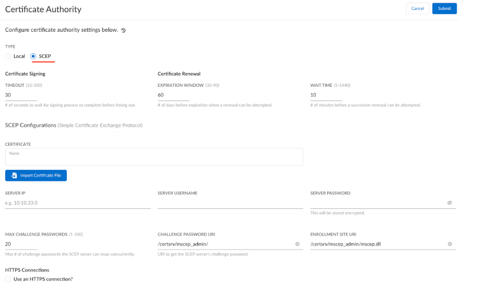This screenshot has height=292, width=479.
Task: Edit the Max Challenge Passwords value
Action: (21, 244)
